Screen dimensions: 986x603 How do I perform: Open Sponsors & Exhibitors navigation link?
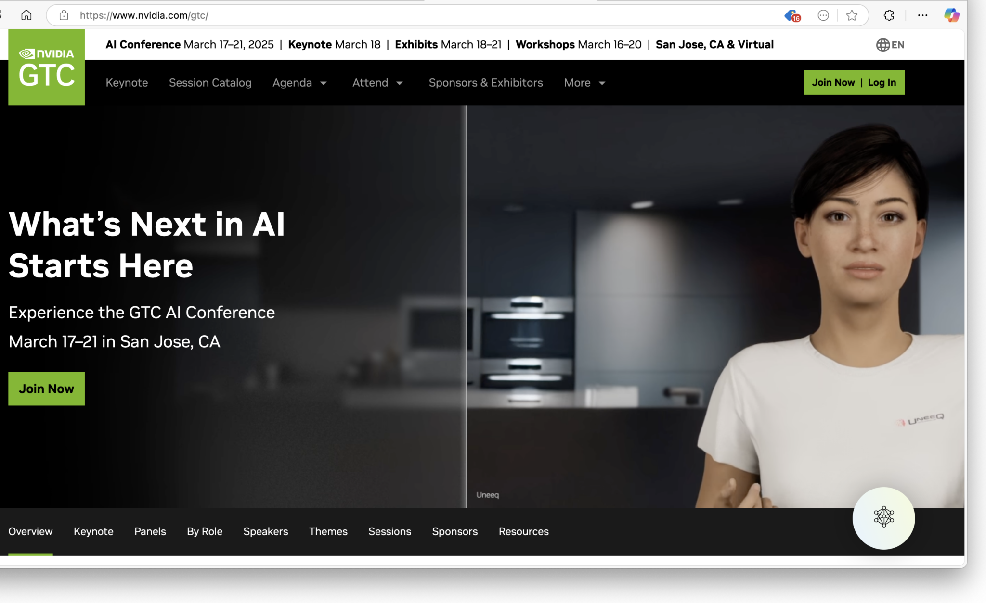[485, 83]
